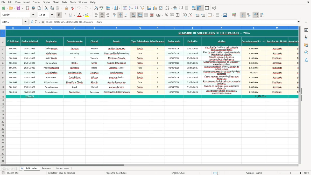
Task: Open the Font Size dropdown
Action: (52, 15)
